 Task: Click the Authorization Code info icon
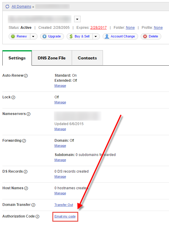[37, 216]
